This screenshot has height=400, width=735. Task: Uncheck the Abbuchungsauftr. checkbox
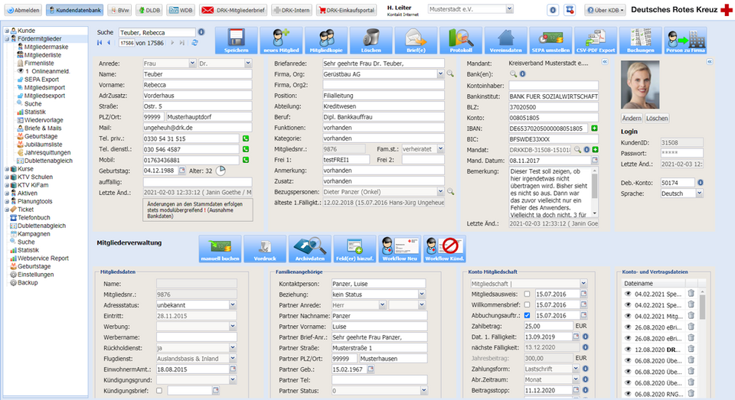526,315
